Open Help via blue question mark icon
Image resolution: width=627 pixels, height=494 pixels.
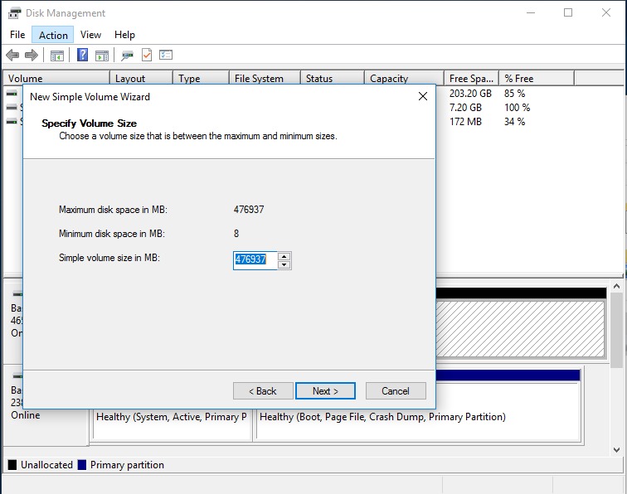point(82,56)
